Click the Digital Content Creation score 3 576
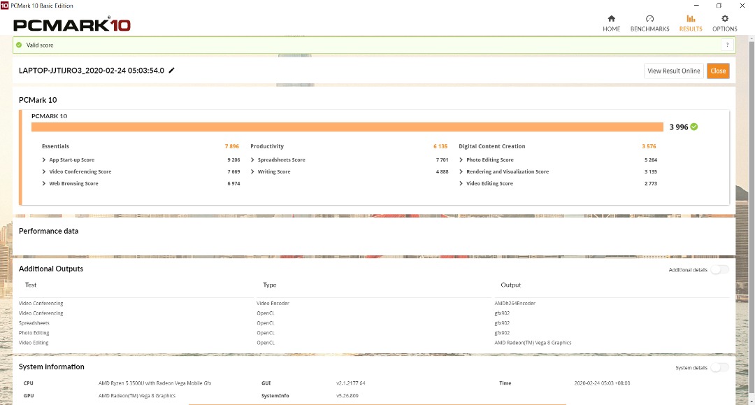This screenshot has width=755, height=405. 649,146
